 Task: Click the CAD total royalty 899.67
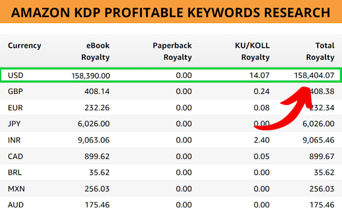point(322,156)
